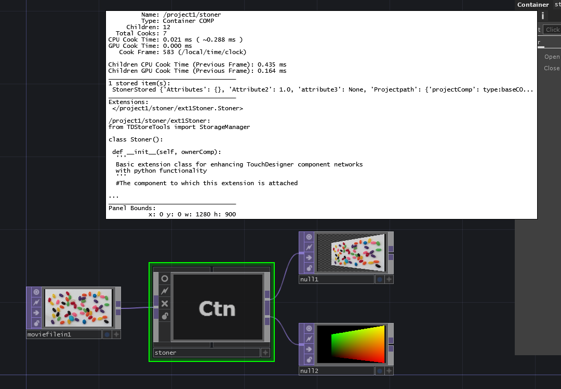The width and height of the screenshot is (561, 389).
Task: Click the null2 input connector
Action: (x=301, y=345)
